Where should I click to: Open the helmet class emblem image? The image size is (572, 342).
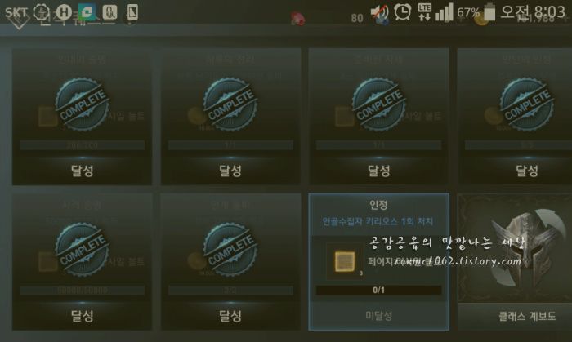click(x=514, y=248)
